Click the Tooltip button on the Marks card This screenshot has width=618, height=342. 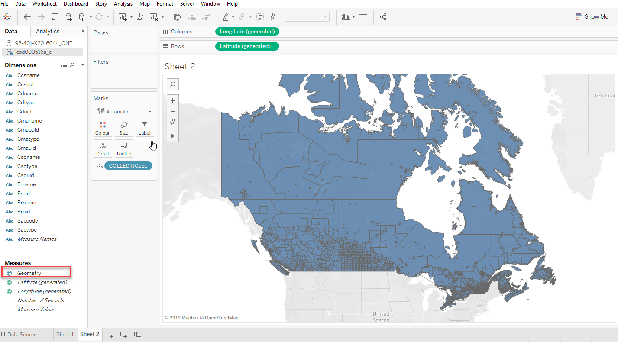tap(123, 148)
